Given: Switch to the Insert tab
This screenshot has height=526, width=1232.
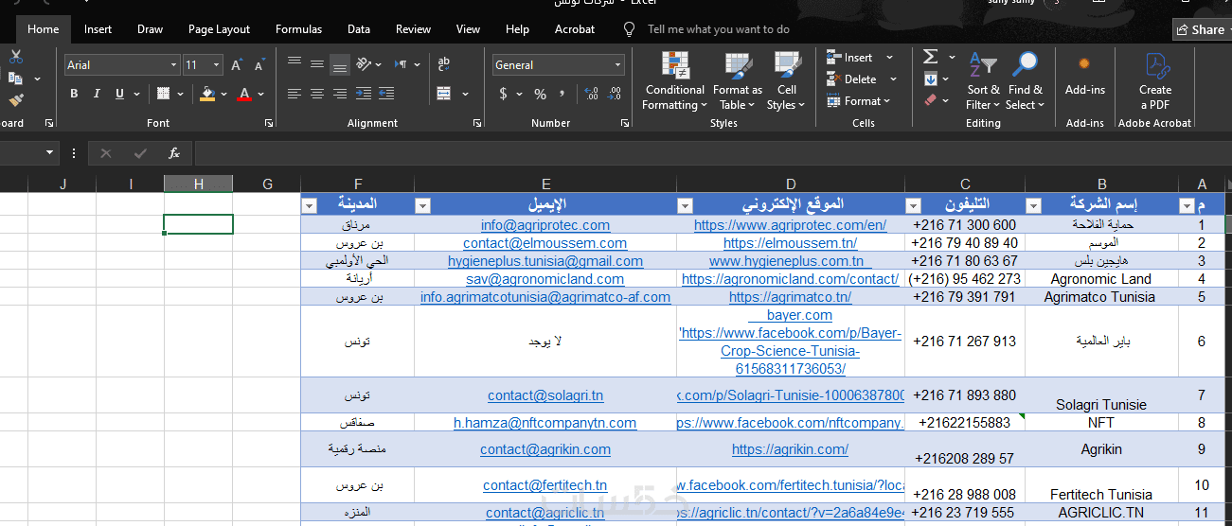Looking at the screenshot, I should (98, 29).
